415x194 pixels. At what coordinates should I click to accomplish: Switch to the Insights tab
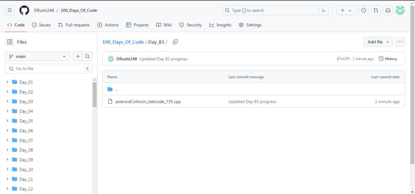point(220,25)
